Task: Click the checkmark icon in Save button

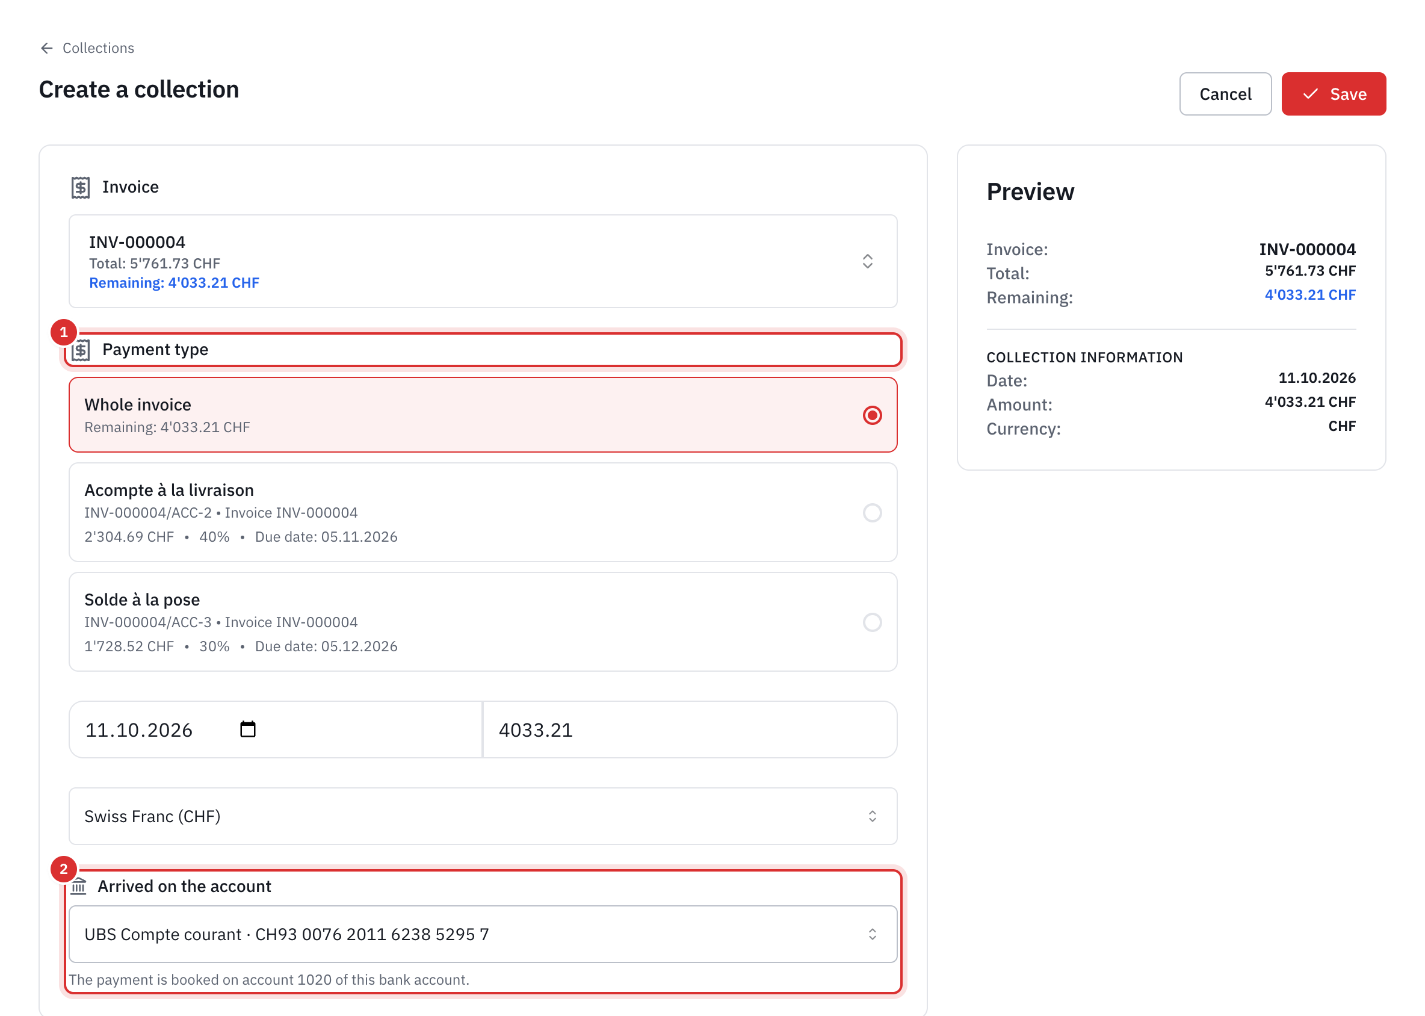Action: pos(1310,94)
